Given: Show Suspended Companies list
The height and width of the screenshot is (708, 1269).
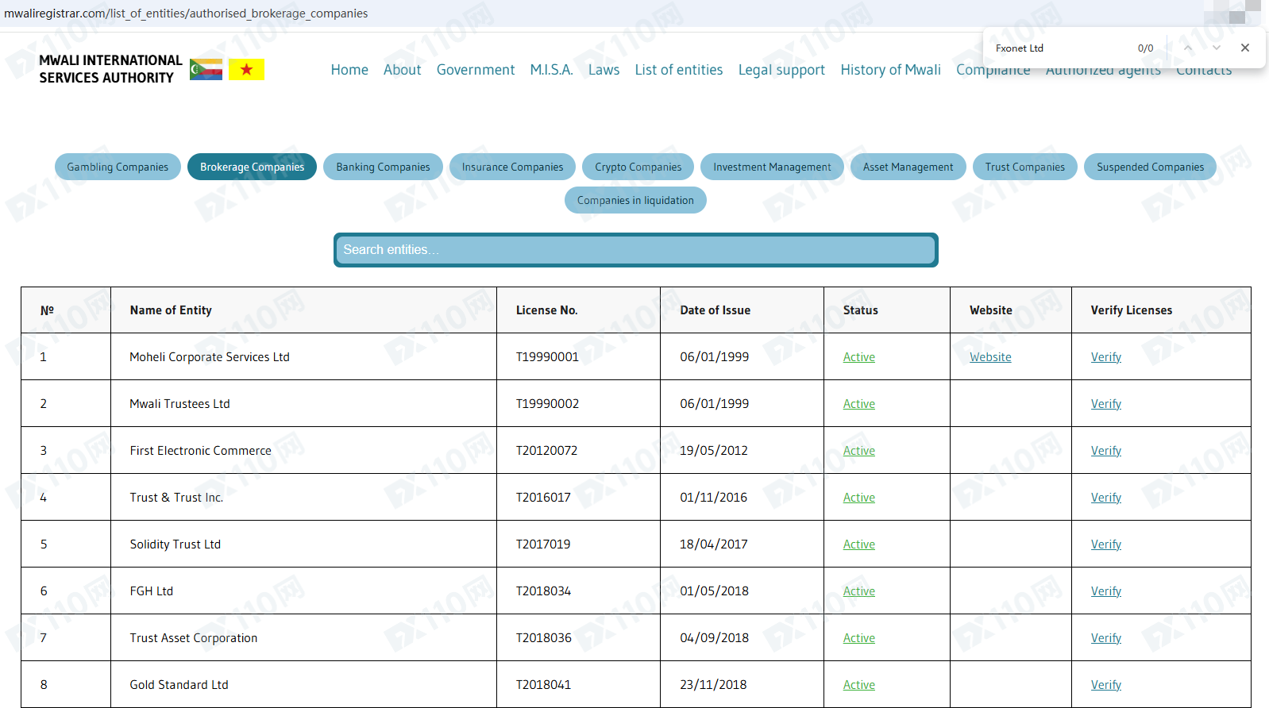Looking at the screenshot, I should (x=1150, y=167).
